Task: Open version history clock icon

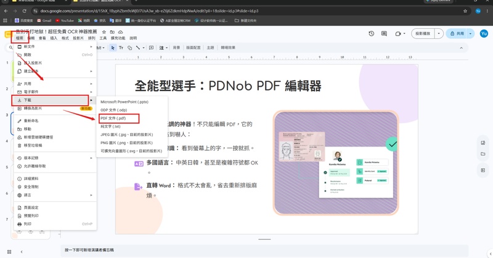Action: (372, 33)
